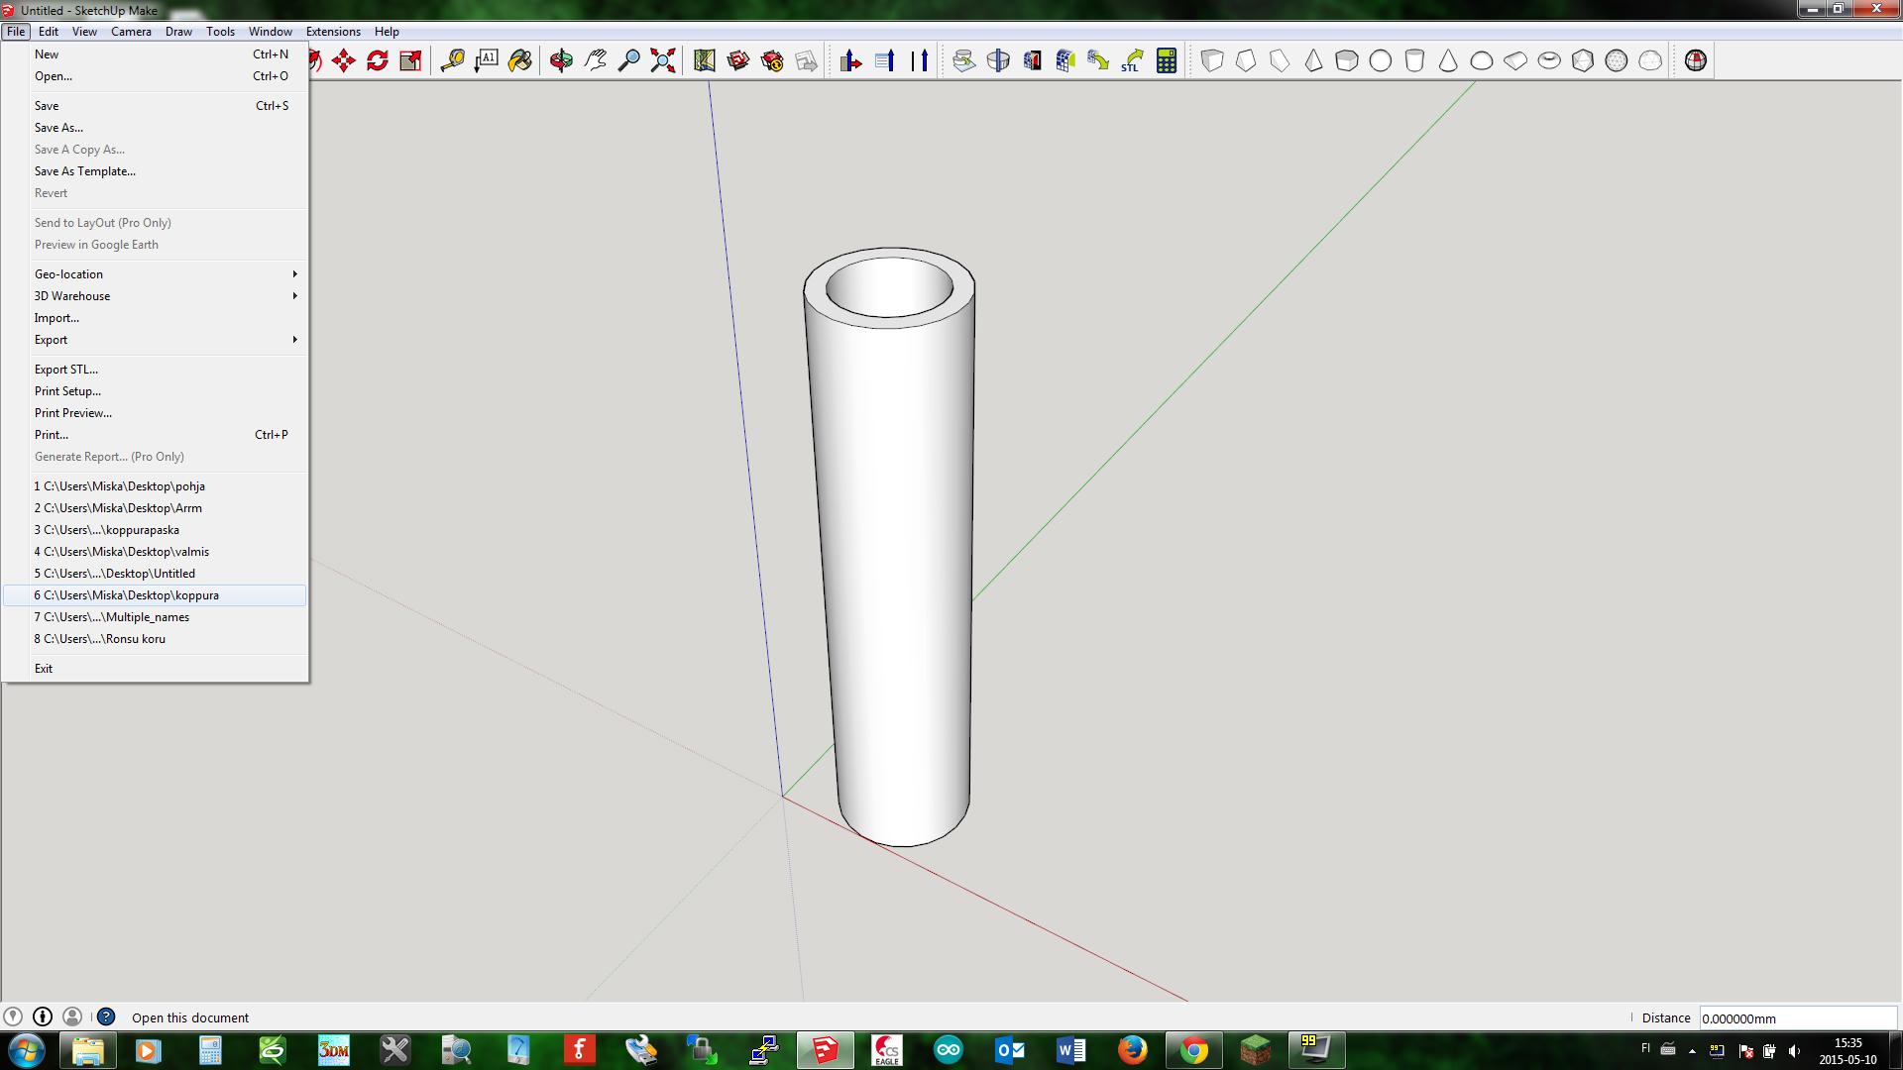
Task: Select the cone shape icon
Action: pyautogui.click(x=1448, y=60)
